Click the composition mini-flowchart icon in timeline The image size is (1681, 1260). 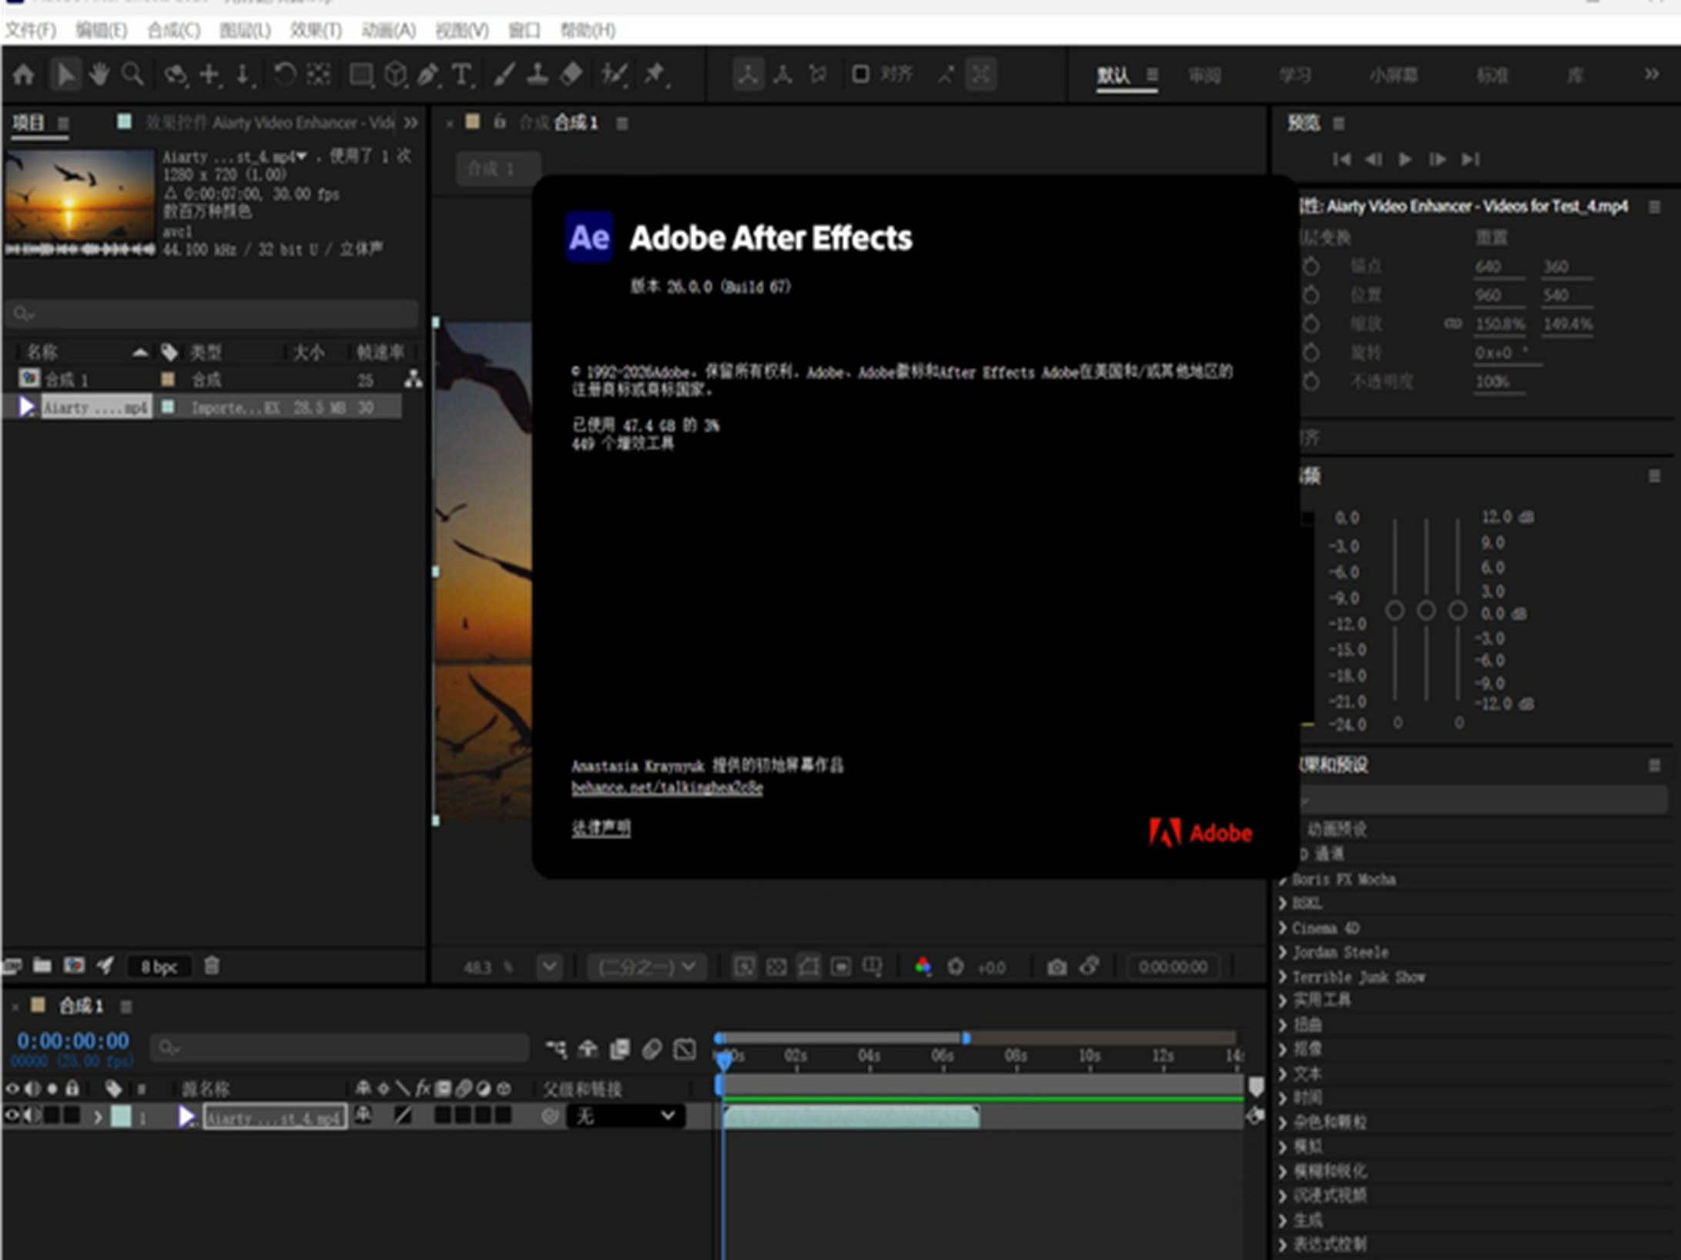(x=556, y=1049)
